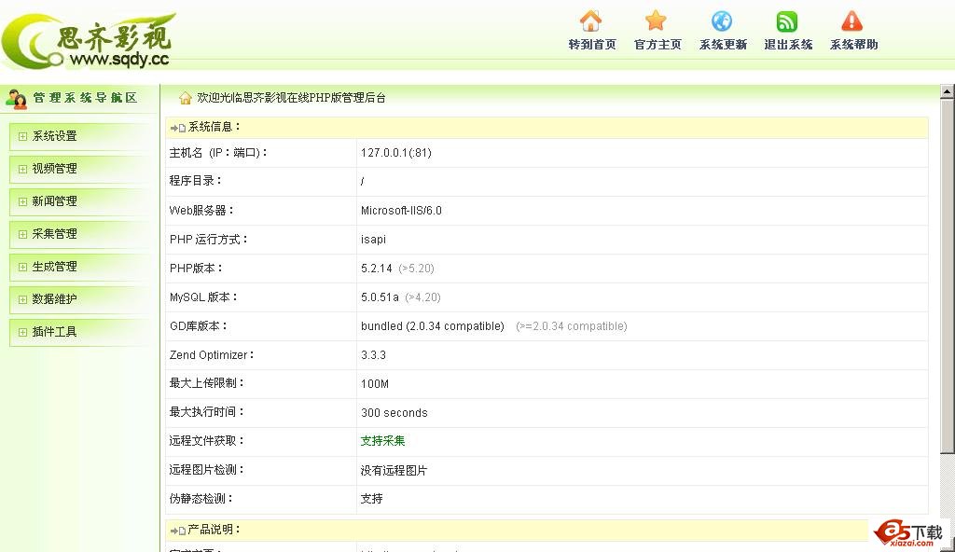The height and width of the screenshot is (552, 955).
Task: Click the small house icon beside welcome text
Action: point(185,98)
